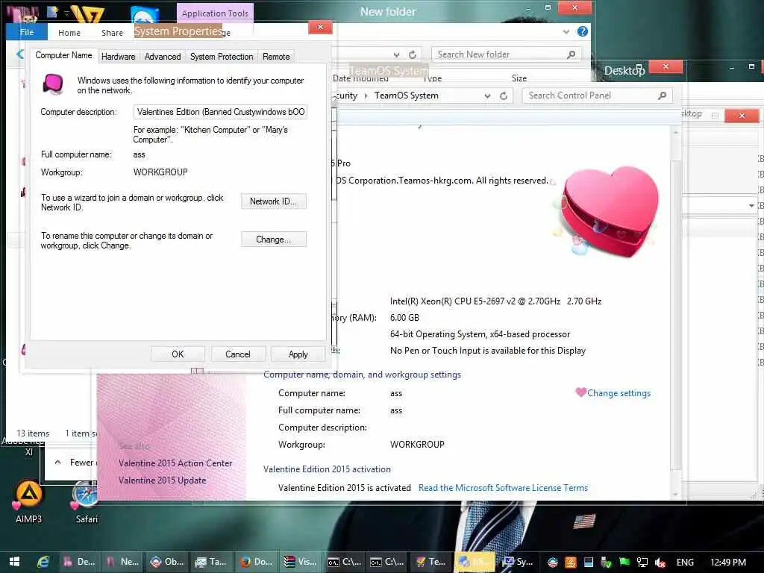Click the Network ID... button
764x573 pixels.
(273, 201)
